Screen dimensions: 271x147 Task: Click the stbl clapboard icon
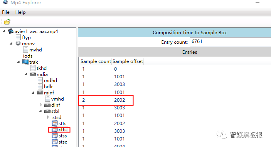pyautogui.click(x=47, y=111)
